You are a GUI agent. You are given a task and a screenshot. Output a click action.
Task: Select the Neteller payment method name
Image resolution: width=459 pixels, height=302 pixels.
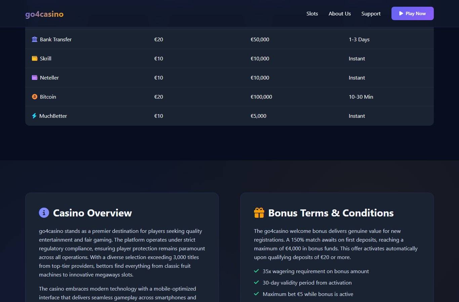pos(49,78)
